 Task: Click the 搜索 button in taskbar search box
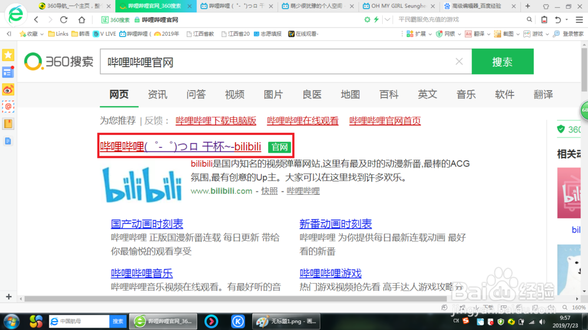(118, 321)
